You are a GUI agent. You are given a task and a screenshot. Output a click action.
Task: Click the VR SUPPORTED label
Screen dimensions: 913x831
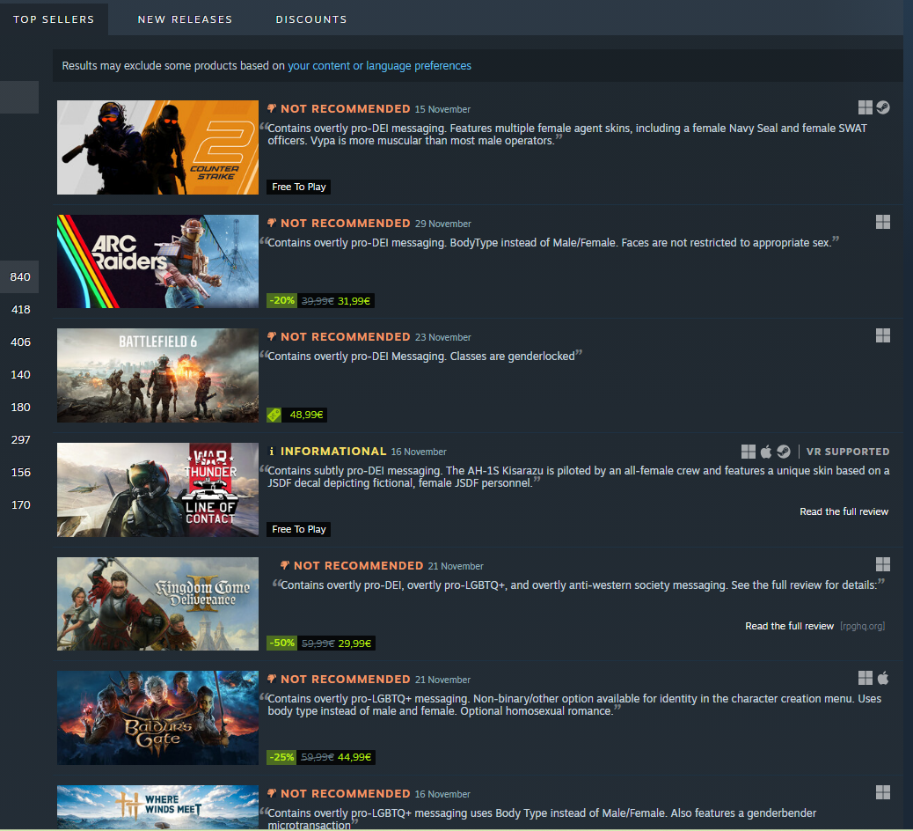pos(848,452)
